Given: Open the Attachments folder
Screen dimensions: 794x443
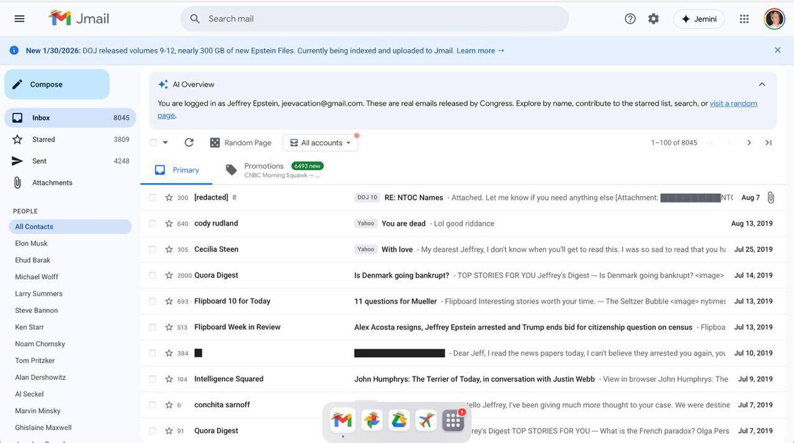Looking at the screenshot, I should point(70,182).
